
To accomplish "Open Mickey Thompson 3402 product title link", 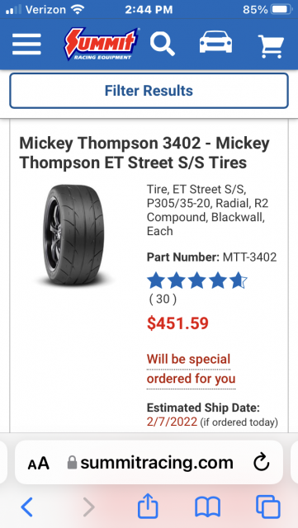I will point(144,153).
